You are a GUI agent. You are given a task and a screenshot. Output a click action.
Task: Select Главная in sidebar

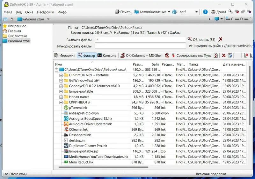(x=14, y=31)
